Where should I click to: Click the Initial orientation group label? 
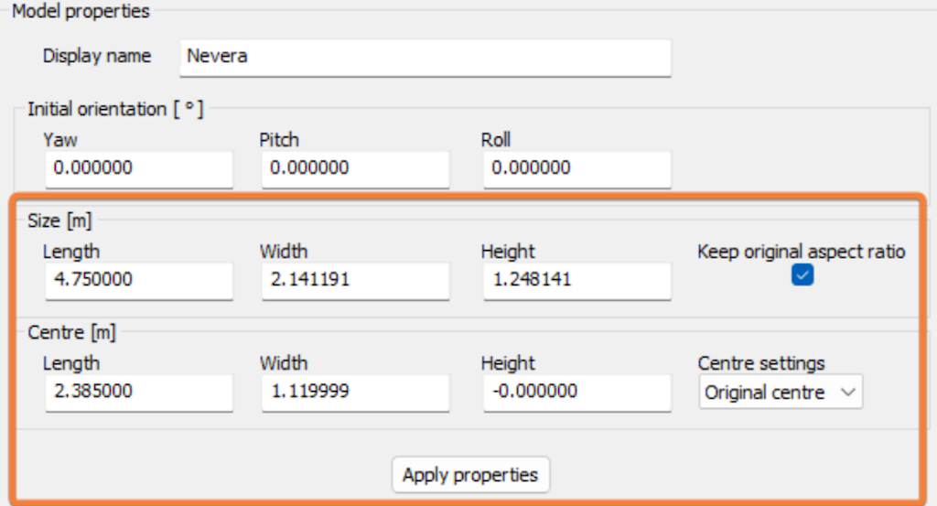point(115,109)
